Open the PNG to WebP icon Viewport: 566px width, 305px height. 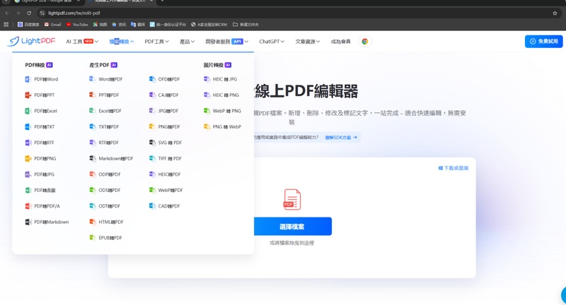tap(207, 127)
